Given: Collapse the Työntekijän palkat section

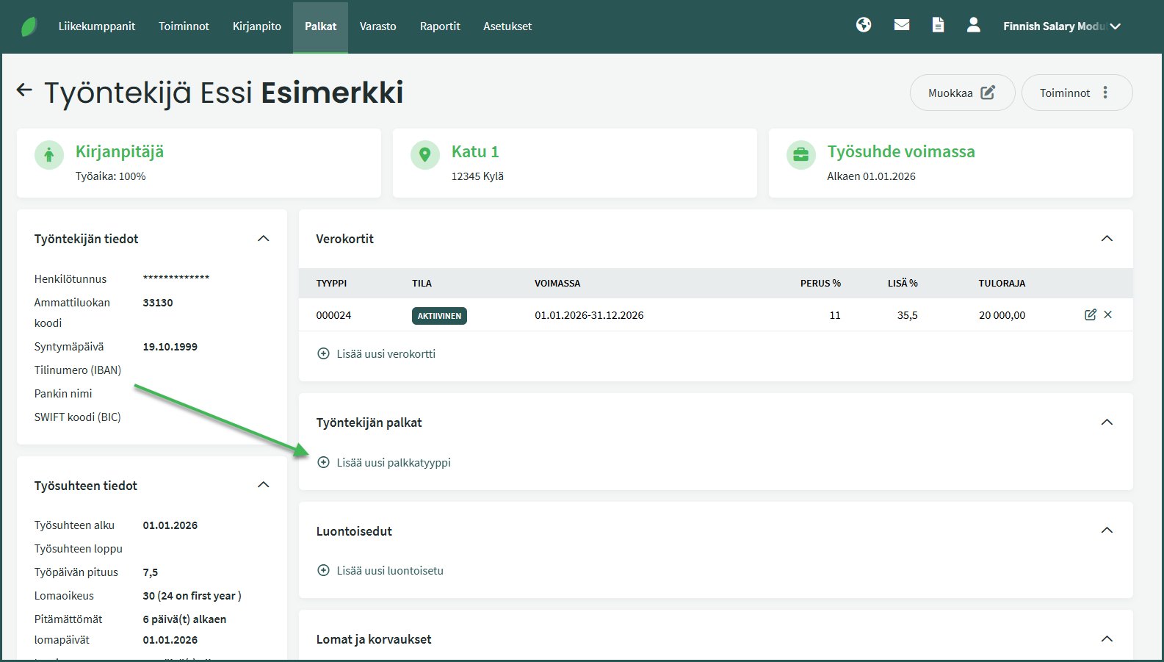Looking at the screenshot, I should [x=1107, y=422].
